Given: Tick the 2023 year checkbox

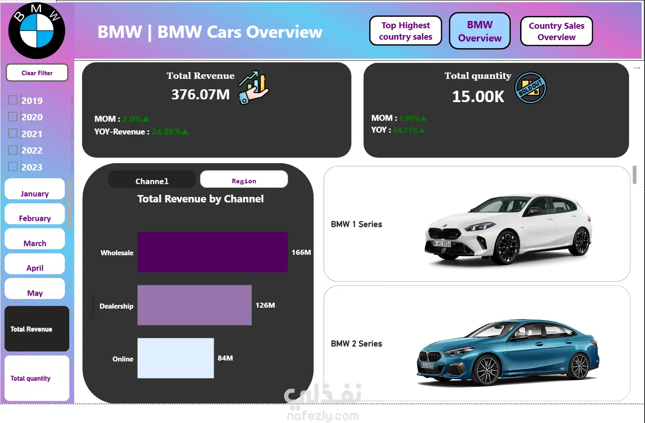Looking at the screenshot, I should [x=13, y=166].
